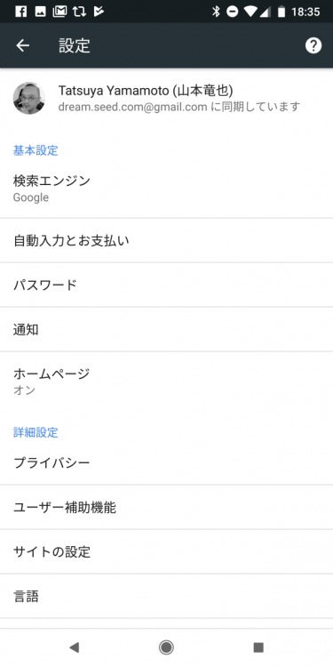This screenshot has height=667, width=333.
Task: Tap the battery status icon
Action: (281, 12)
